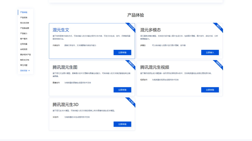Click 多模态 label in 混元多模态 card

coord(143,45)
